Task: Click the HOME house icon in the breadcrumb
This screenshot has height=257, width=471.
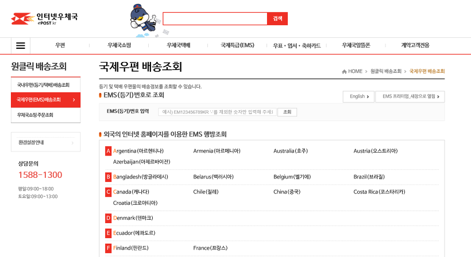Action: pos(344,71)
